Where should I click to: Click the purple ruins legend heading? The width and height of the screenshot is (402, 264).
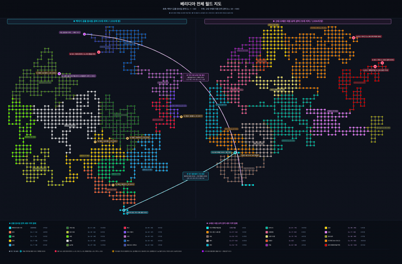tap(222, 223)
